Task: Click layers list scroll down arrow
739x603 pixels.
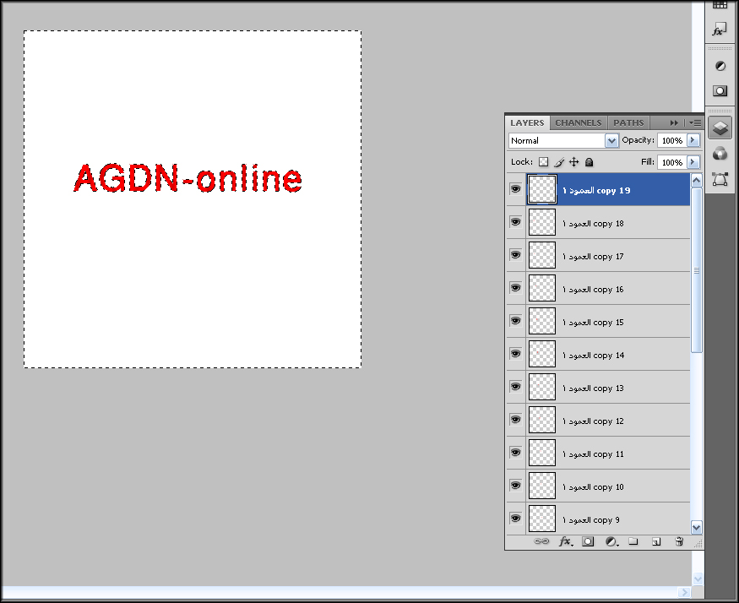Action: (x=696, y=527)
